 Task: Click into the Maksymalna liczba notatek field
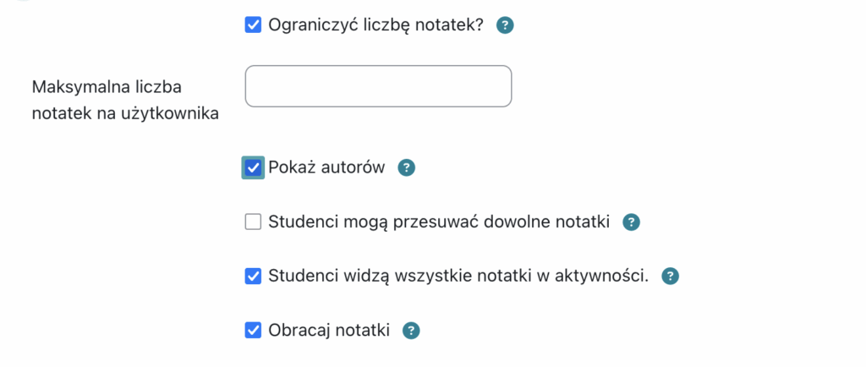tap(378, 86)
